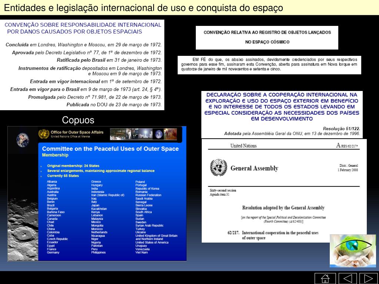This screenshot has width=379, height=284.
Task: Click 'Distr.: General' in the UN document
Action: click(349, 165)
